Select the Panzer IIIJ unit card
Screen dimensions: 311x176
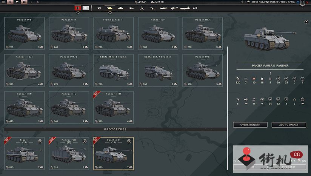point(203,33)
